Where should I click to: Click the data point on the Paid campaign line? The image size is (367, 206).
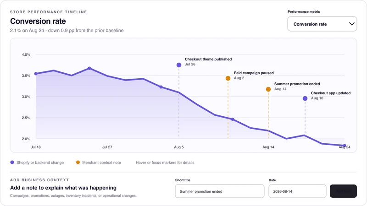pos(233,119)
